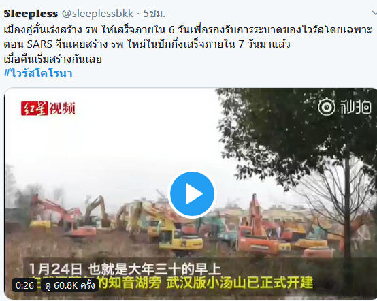
Task: Click the yellow excavator in video center
Action: pyautogui.click(x=179, y=237)
